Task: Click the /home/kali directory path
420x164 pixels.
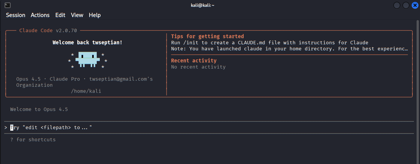Action: click(86, 91)
